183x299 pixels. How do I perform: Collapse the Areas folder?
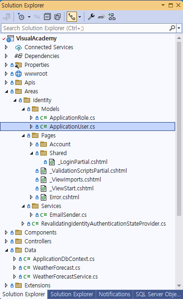tap(6, 91)
